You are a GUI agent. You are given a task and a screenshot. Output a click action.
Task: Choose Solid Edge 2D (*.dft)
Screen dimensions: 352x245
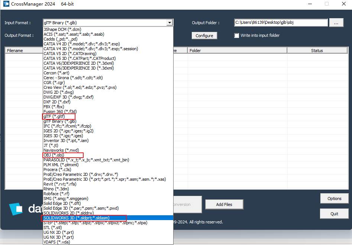108,203
